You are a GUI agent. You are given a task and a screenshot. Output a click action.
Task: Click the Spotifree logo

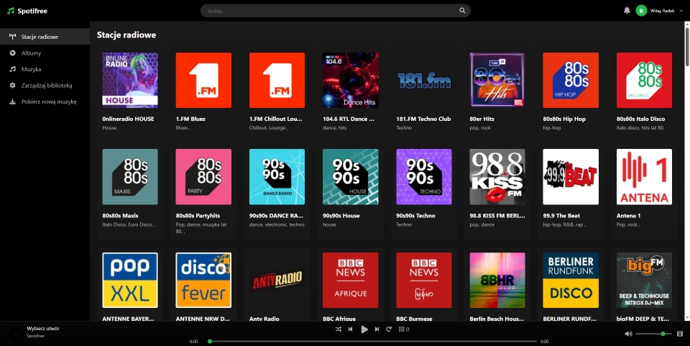point(25,10)
